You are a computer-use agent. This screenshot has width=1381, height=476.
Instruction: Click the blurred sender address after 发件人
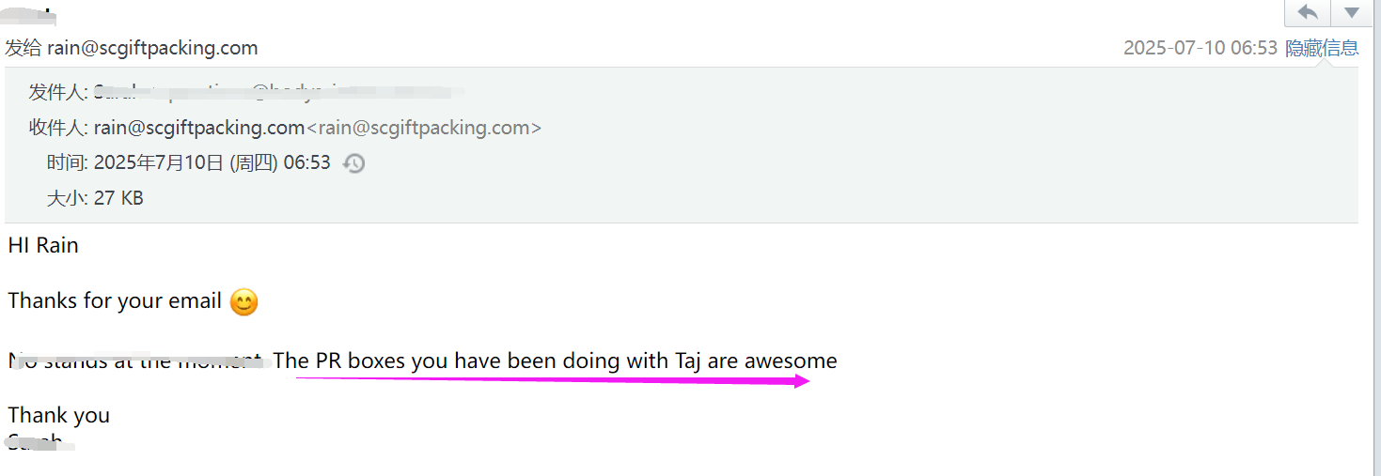click(282, 92)
